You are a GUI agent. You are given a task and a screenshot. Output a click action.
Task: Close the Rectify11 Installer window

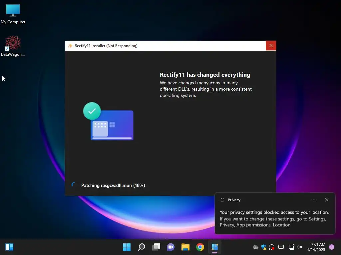[271, 45]
